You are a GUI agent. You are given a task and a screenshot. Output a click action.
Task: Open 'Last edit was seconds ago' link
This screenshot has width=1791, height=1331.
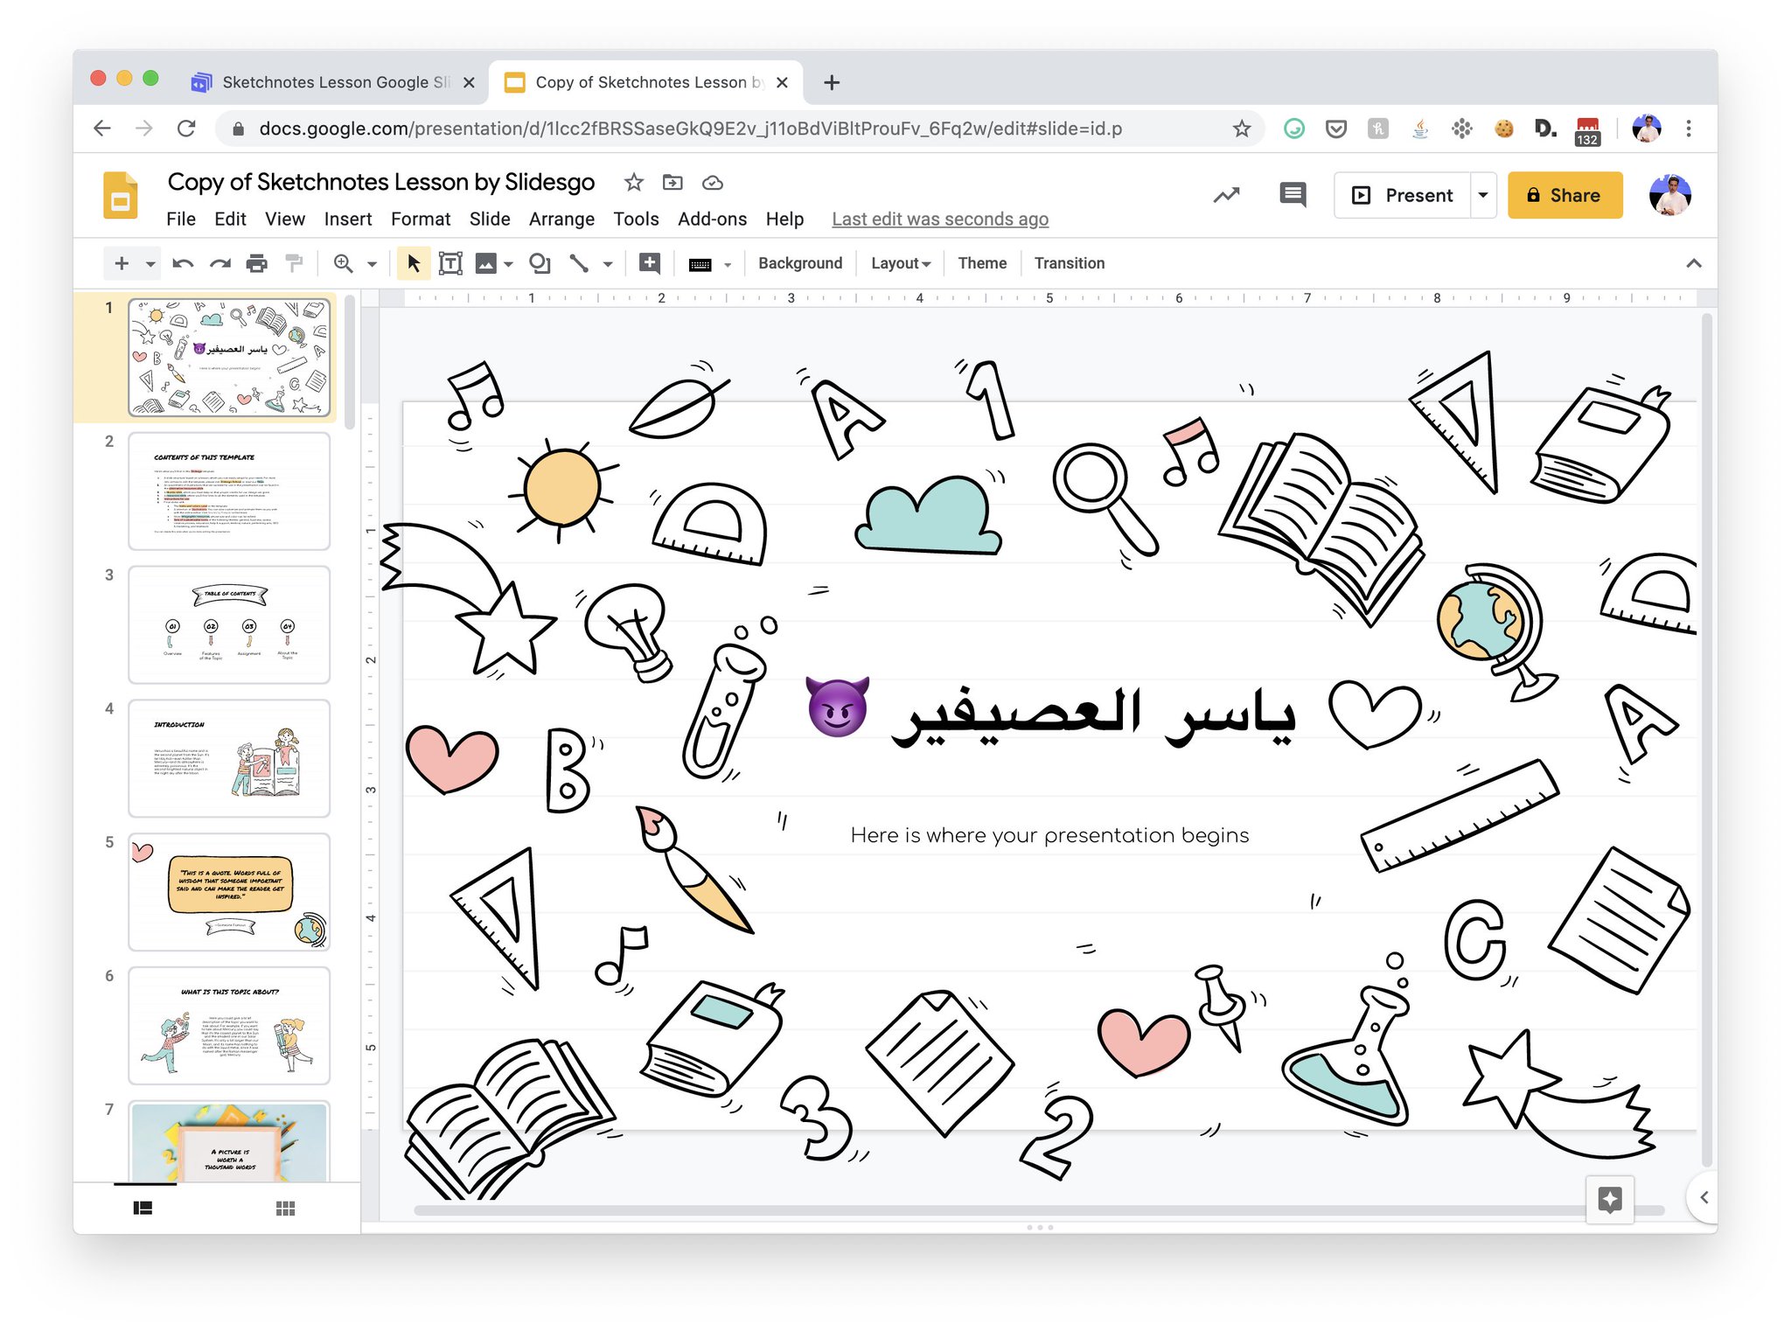(x=939, y=219)
